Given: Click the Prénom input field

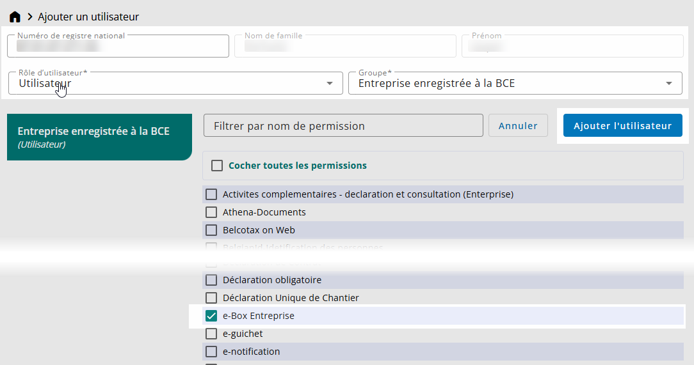Looking at the screenshot, I should [x=572, y=47].
